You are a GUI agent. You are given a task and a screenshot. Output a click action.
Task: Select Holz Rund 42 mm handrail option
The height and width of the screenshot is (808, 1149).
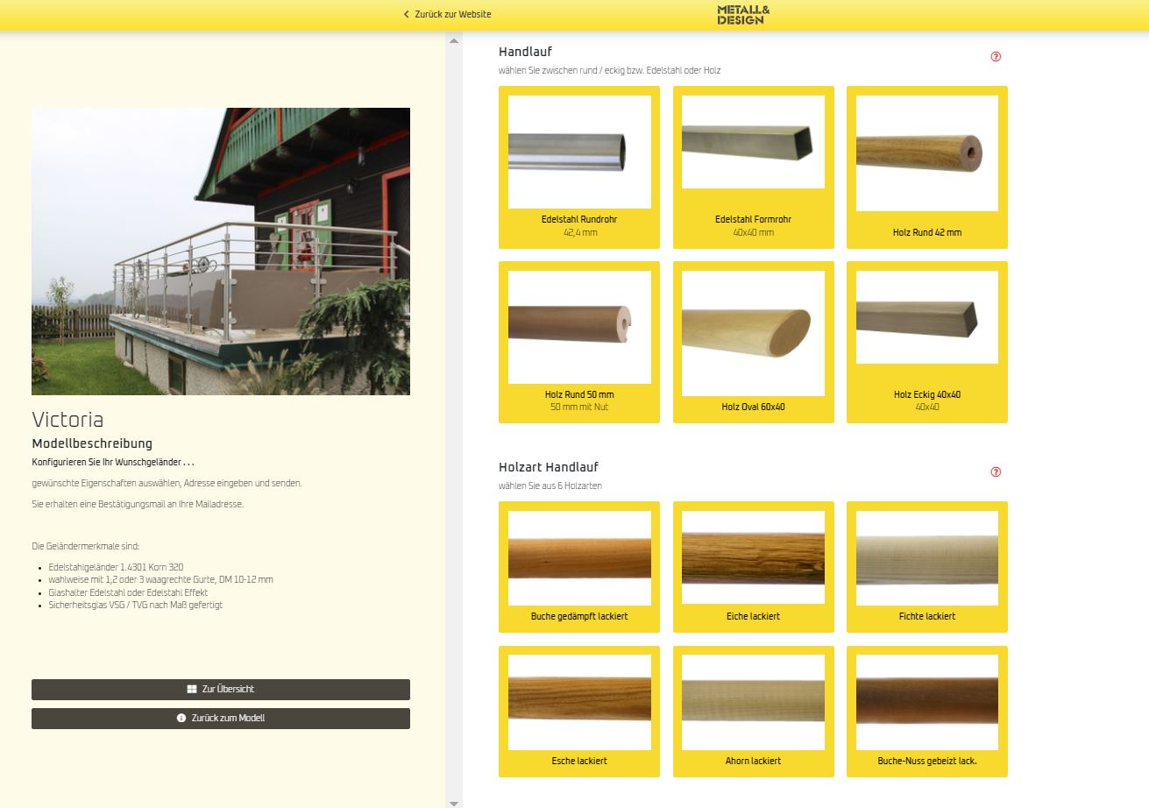tap(927, 167)
